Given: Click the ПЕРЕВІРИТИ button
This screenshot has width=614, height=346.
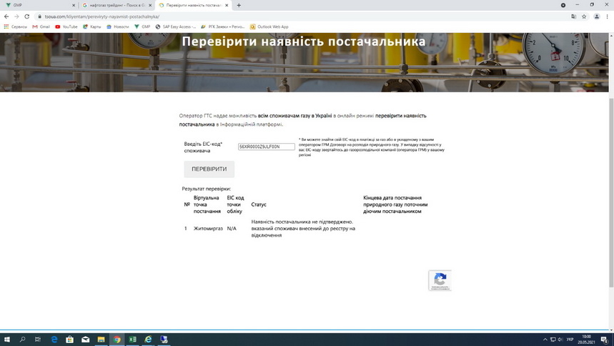Looking at the screenshot, I should pyautogui.click(x=209, y=169).
